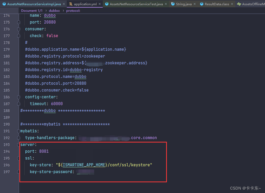The width and height of the screenshot is (265, 193).
Task: Click fold marker on type-handlers-package line
Action: pyautogui.click(x=19, y=138)
